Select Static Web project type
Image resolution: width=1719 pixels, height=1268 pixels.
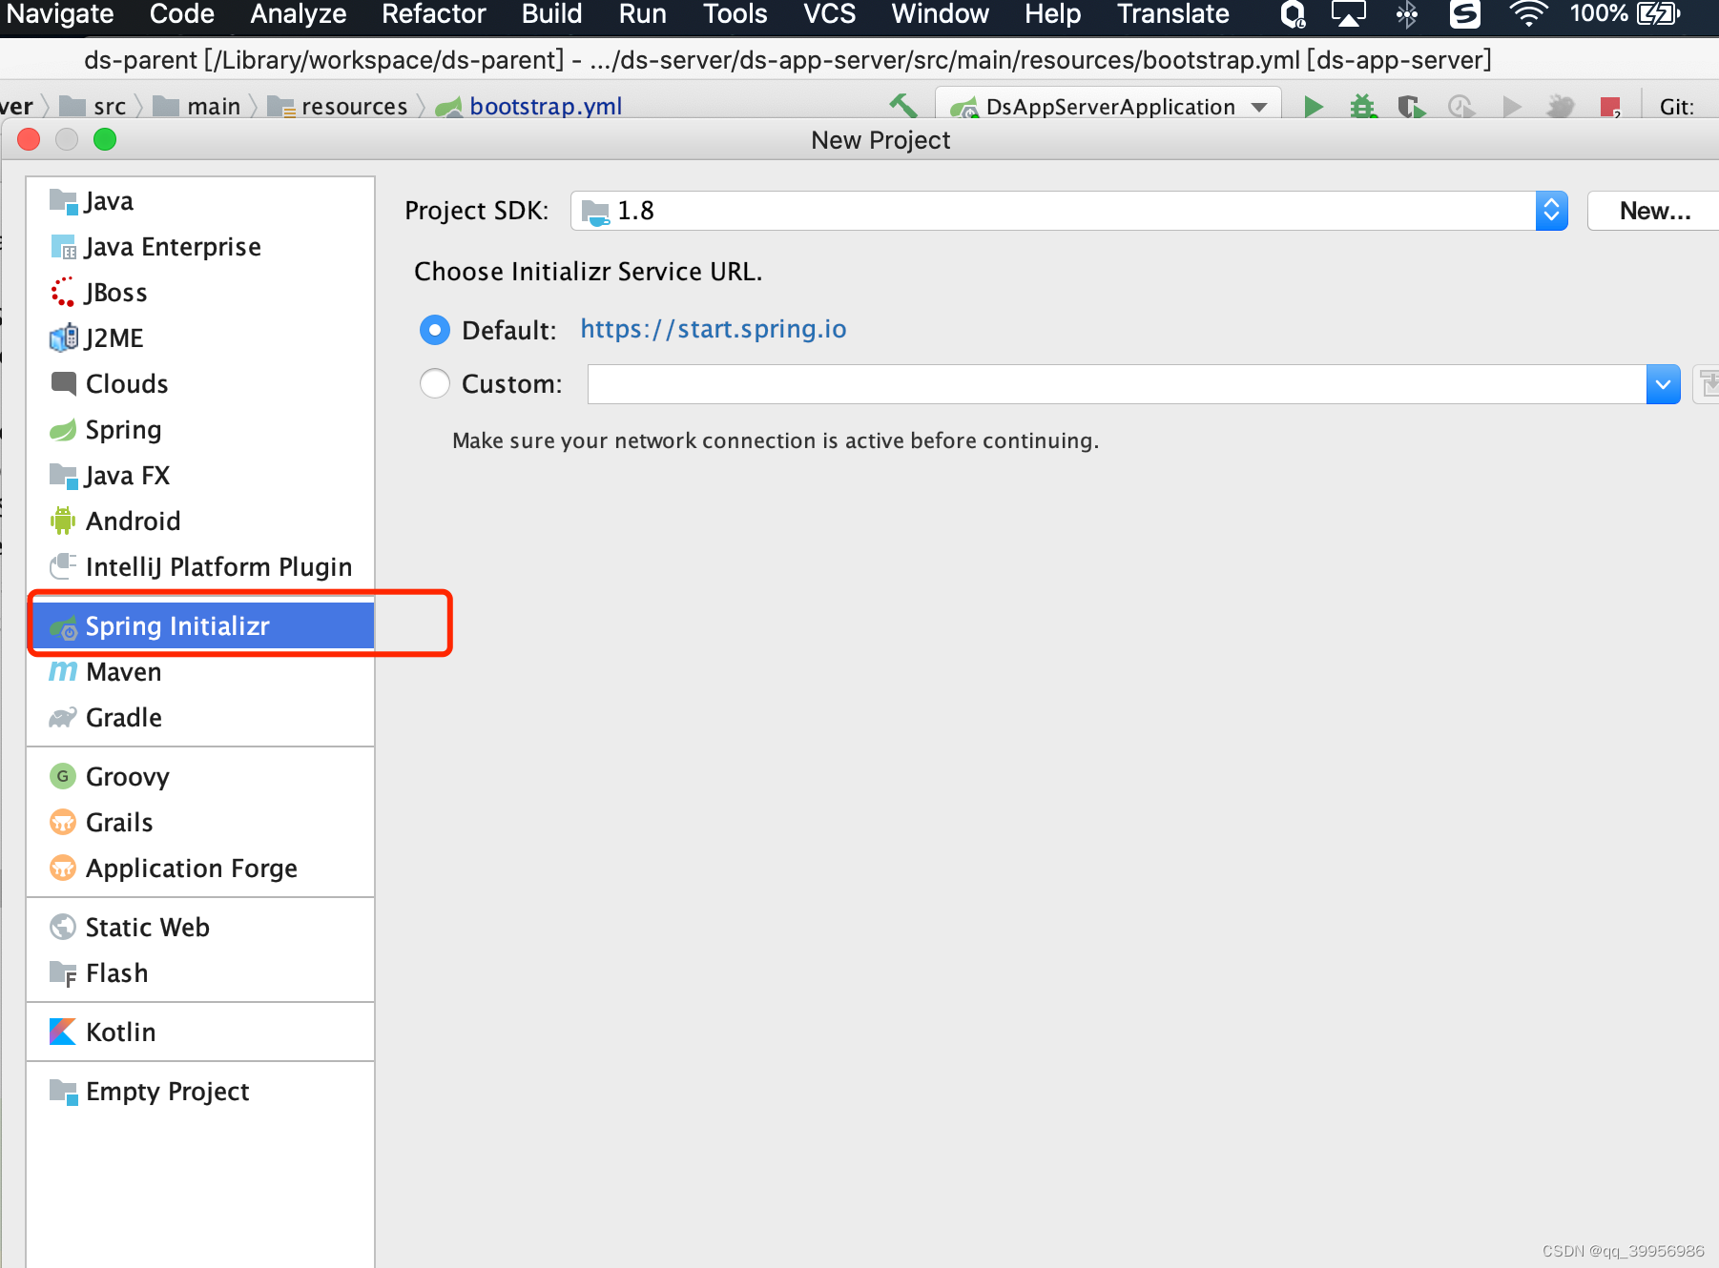click(200, 928)
